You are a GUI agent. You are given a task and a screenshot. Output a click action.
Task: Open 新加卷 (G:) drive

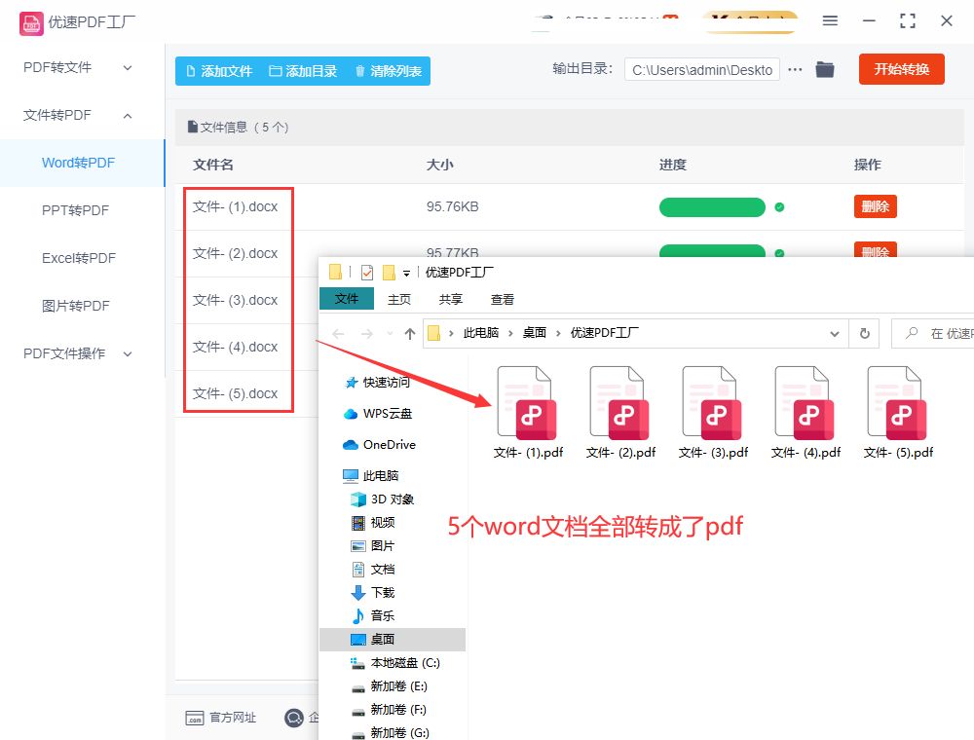point(391,732)
